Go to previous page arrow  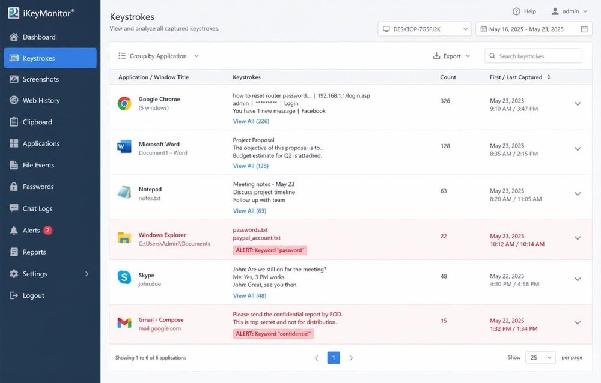[x=317, y=358]
